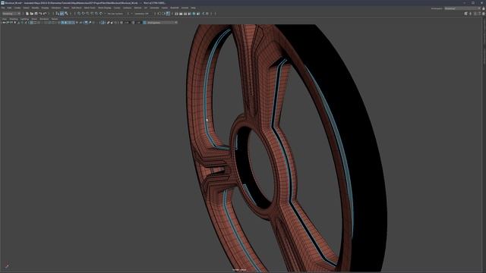Open the Workspace selector dropdown
Screen dimensions: 486x273
click(x=462, y=8)
